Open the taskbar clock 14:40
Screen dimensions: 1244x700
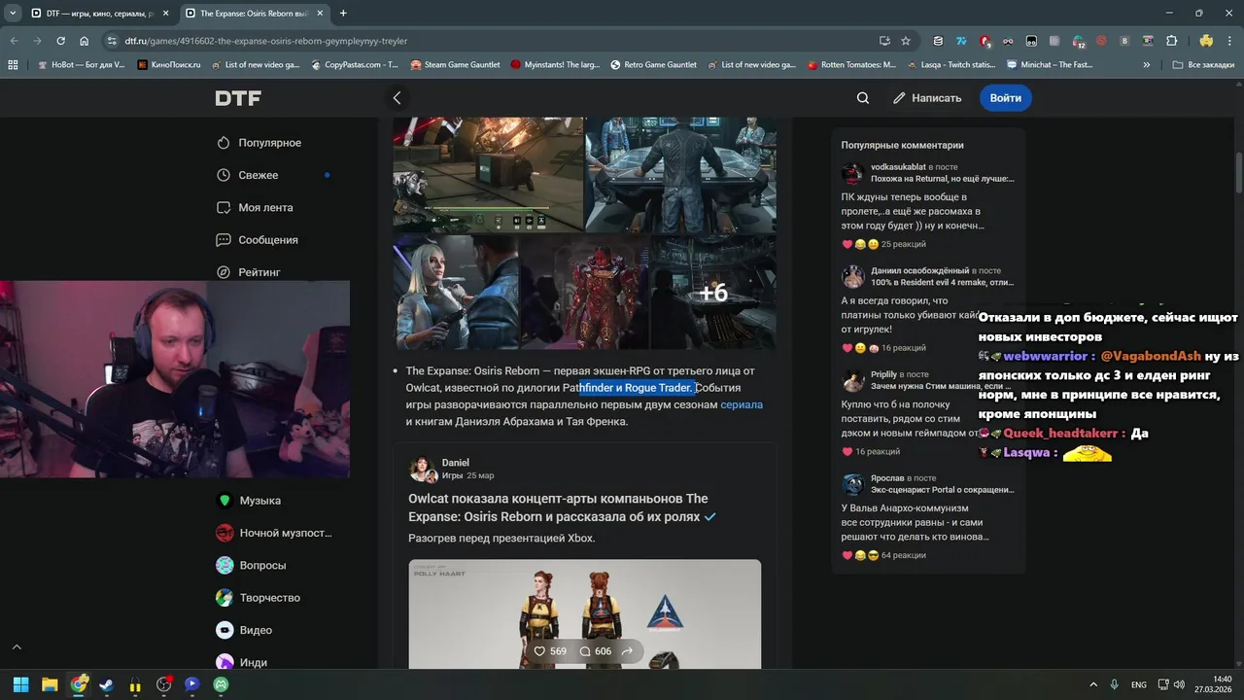coord(1213,684)
